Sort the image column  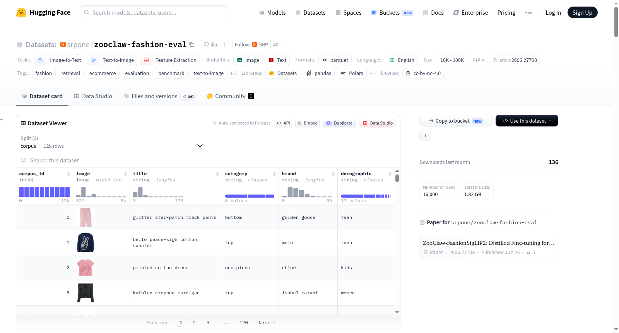(x=125, y=174)
